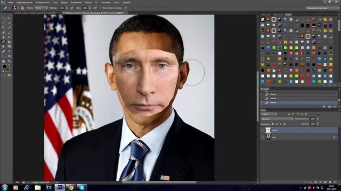Check the Erase to History checkbox
This screenshot has width=341, height=191.
pos(101,8)
